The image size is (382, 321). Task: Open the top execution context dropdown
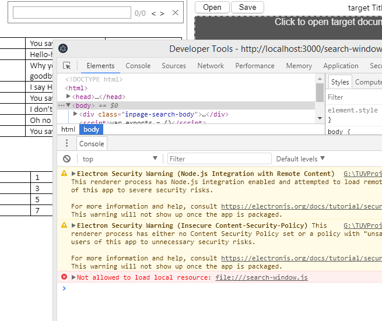pos(120,159)
